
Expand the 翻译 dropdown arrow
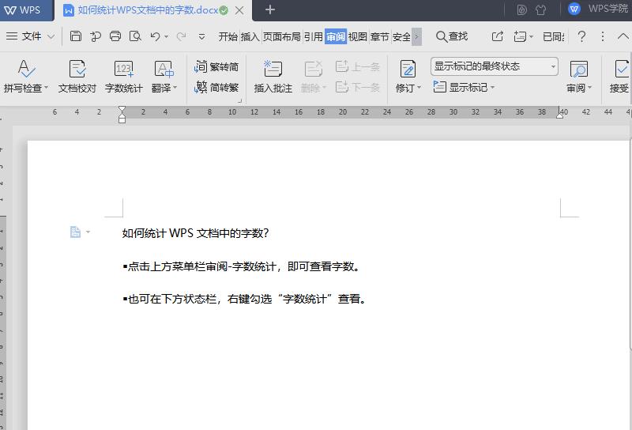(175, 88)
